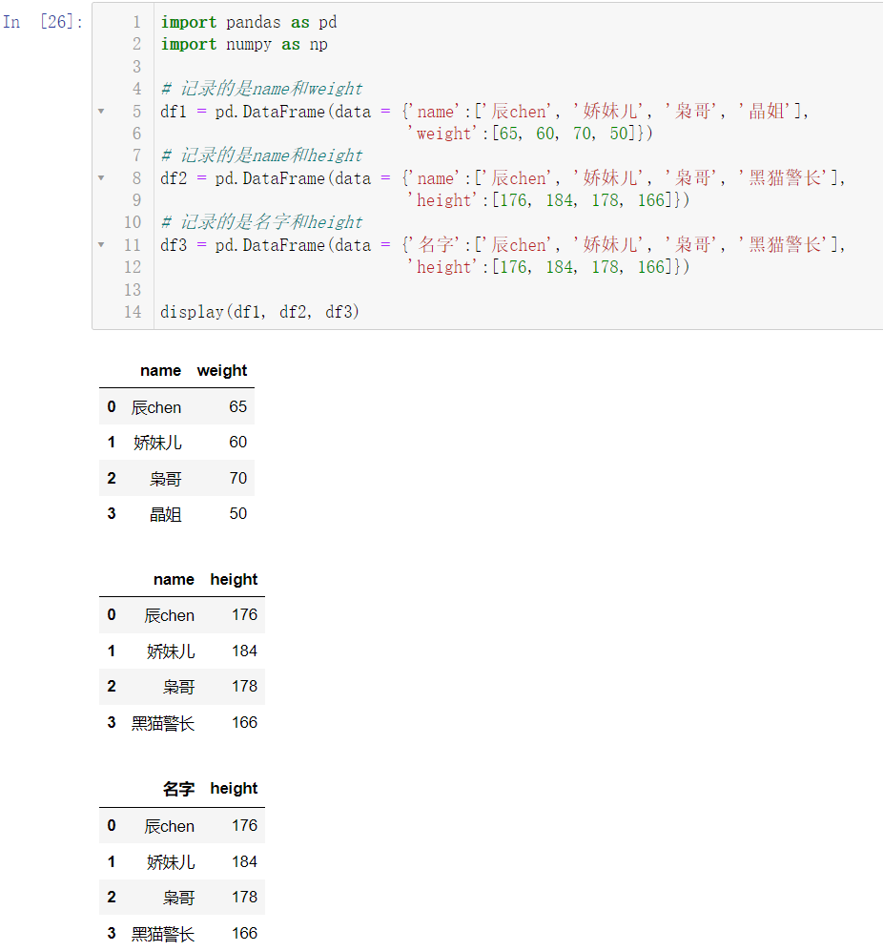Click '枭哥' in the weight table
This screenshot has width=883, height=951.
click(166, 479)
